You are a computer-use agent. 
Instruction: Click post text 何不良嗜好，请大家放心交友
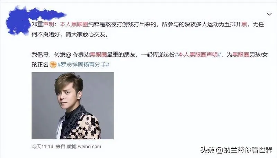(x=70, y=34)
